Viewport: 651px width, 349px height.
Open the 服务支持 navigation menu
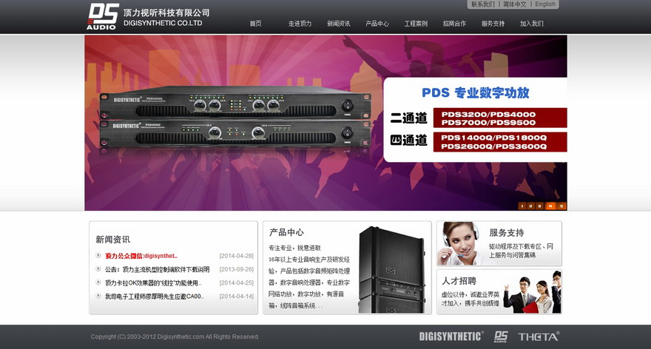[x=493, y=24]
